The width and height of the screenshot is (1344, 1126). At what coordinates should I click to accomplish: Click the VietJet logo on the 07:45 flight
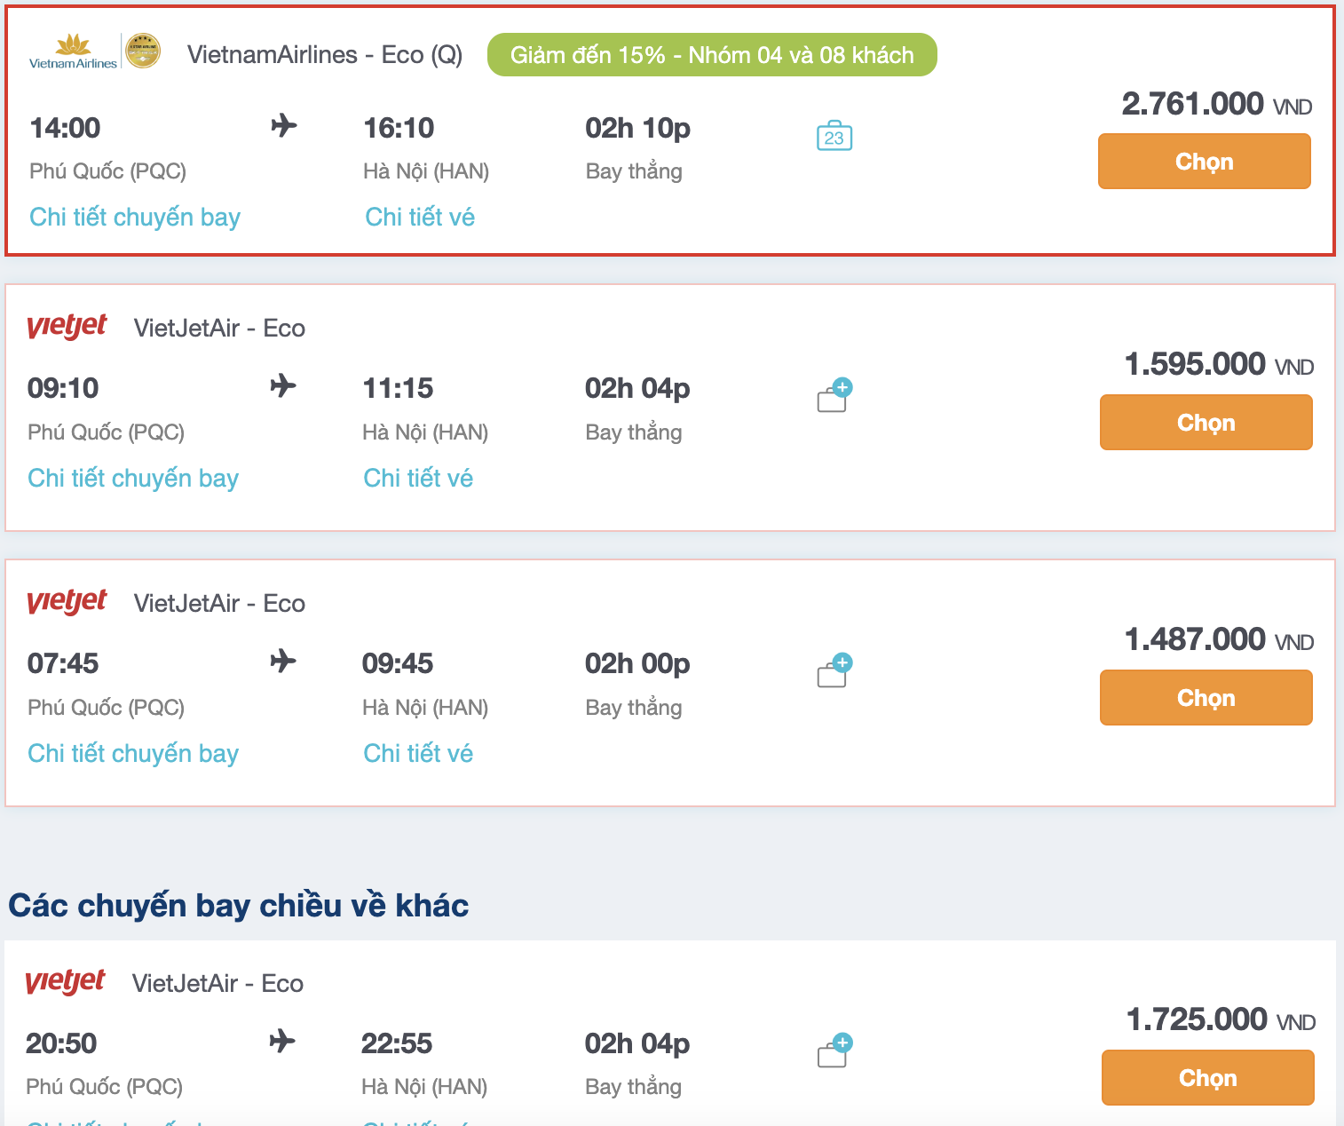point(67,601)
